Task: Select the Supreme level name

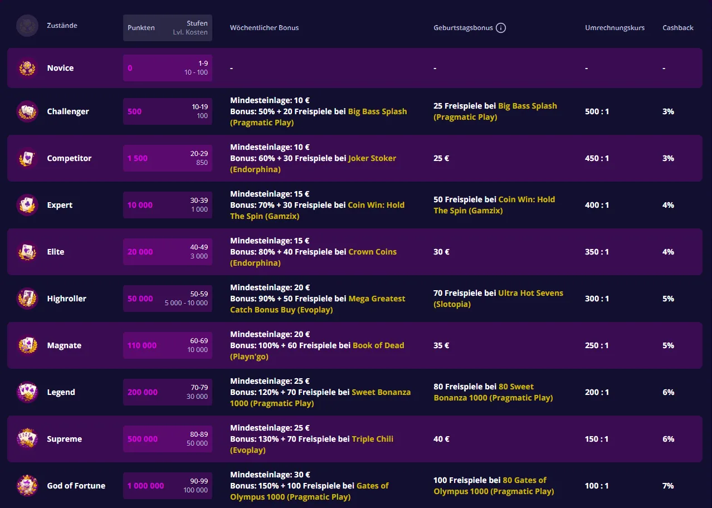Action: coord(65,439)
